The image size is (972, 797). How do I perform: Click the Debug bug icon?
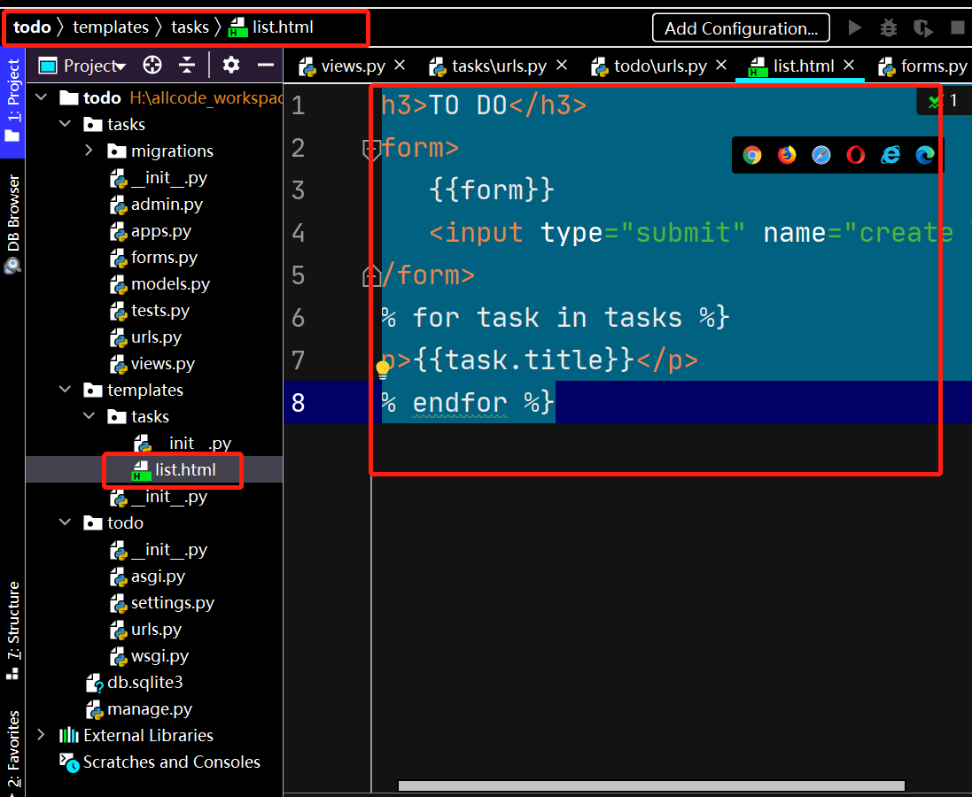889,27
